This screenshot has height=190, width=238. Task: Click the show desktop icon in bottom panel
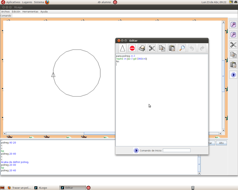(x=2, y=188)
